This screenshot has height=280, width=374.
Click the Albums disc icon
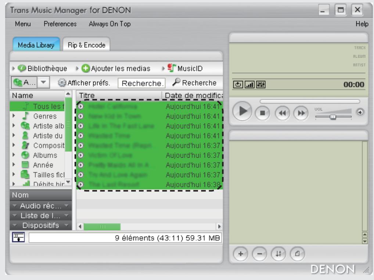(x=25, y=155)
